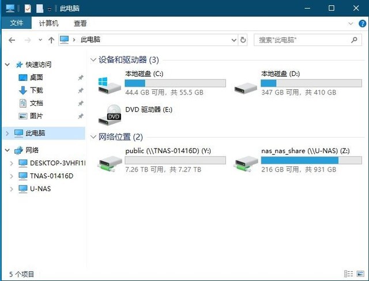The image size is (369, 281).
Task: Click the Properties quick access toolbar icon
Action: click(x=28, y=9)
